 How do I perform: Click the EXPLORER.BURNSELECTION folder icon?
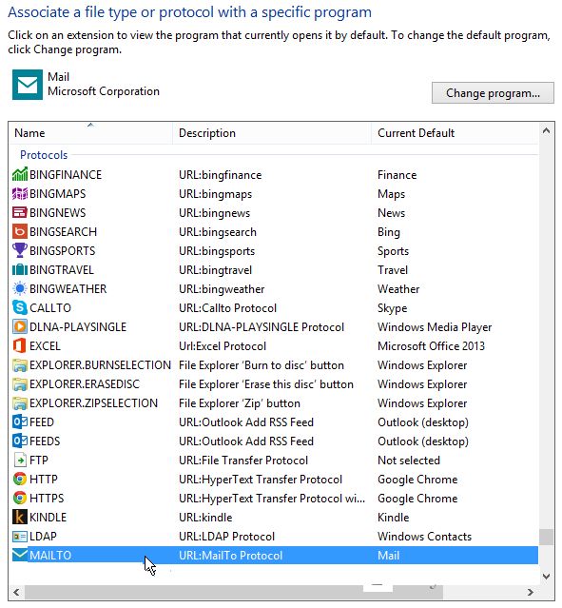pyautogui.click(x=20, y=364)
